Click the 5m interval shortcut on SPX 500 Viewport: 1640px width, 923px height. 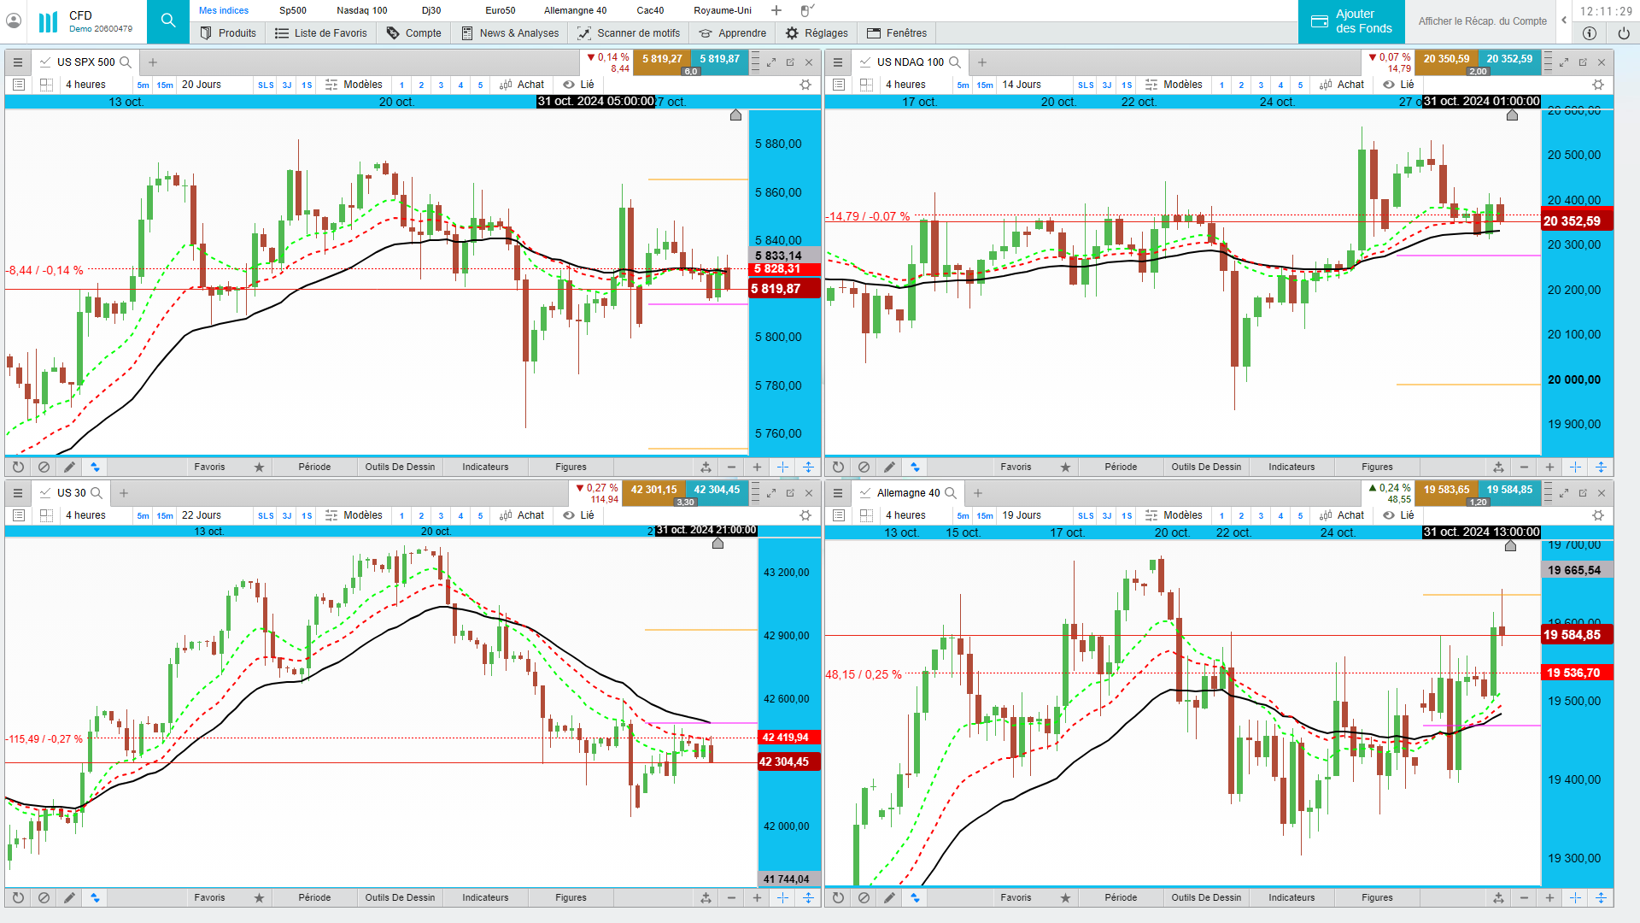coord(143,85)
